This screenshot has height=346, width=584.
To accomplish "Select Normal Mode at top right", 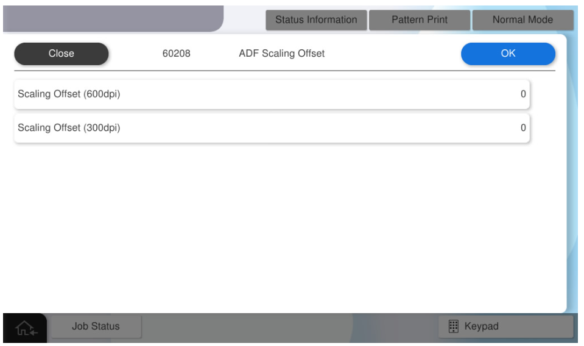I will 522,19.
